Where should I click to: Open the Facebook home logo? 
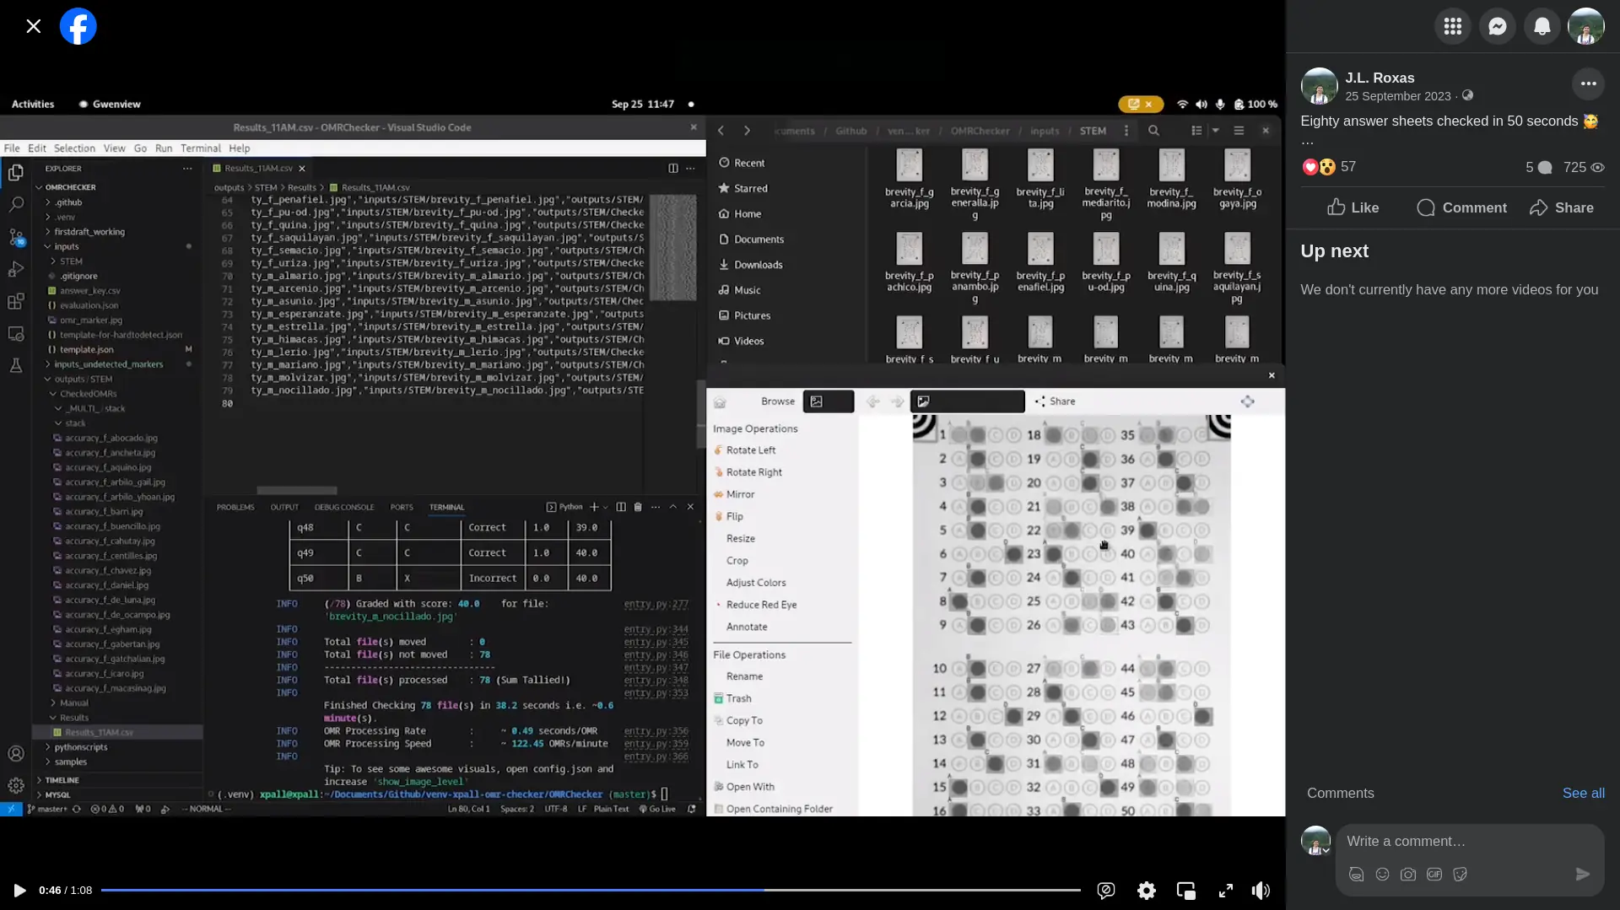tap(78, 26)
